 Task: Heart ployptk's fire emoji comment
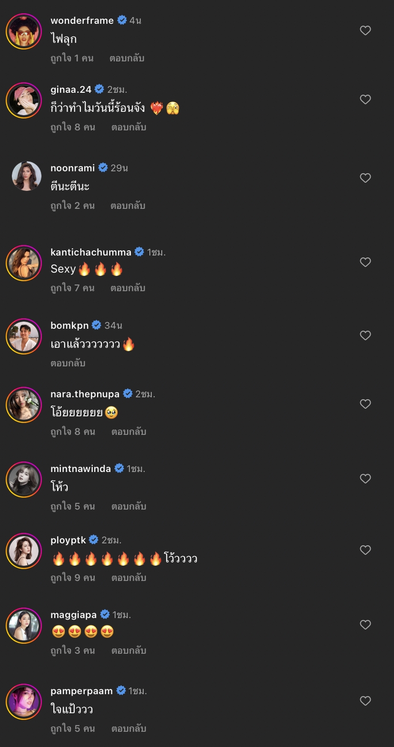[x=365, y=550]
